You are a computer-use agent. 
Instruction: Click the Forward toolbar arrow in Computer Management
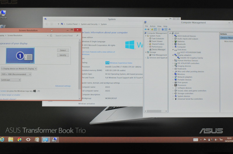tap(148, 29)
